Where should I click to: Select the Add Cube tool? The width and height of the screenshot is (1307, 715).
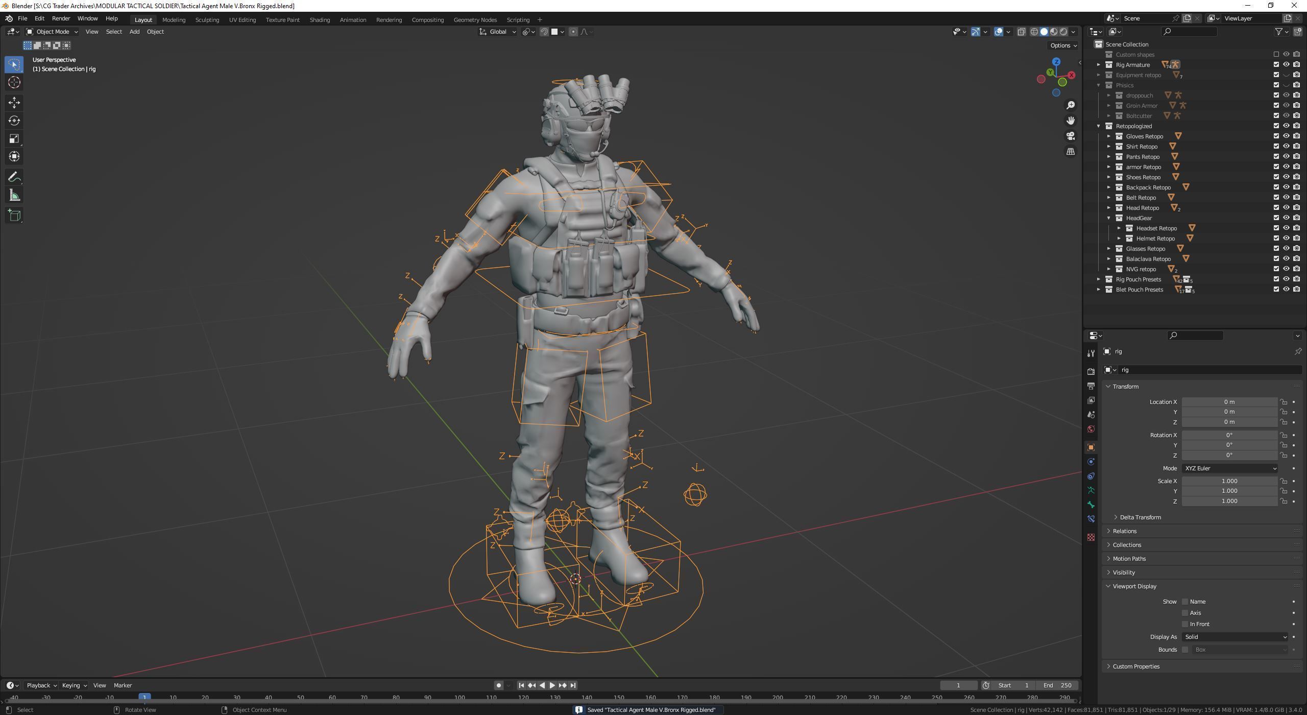click(14, 216)
